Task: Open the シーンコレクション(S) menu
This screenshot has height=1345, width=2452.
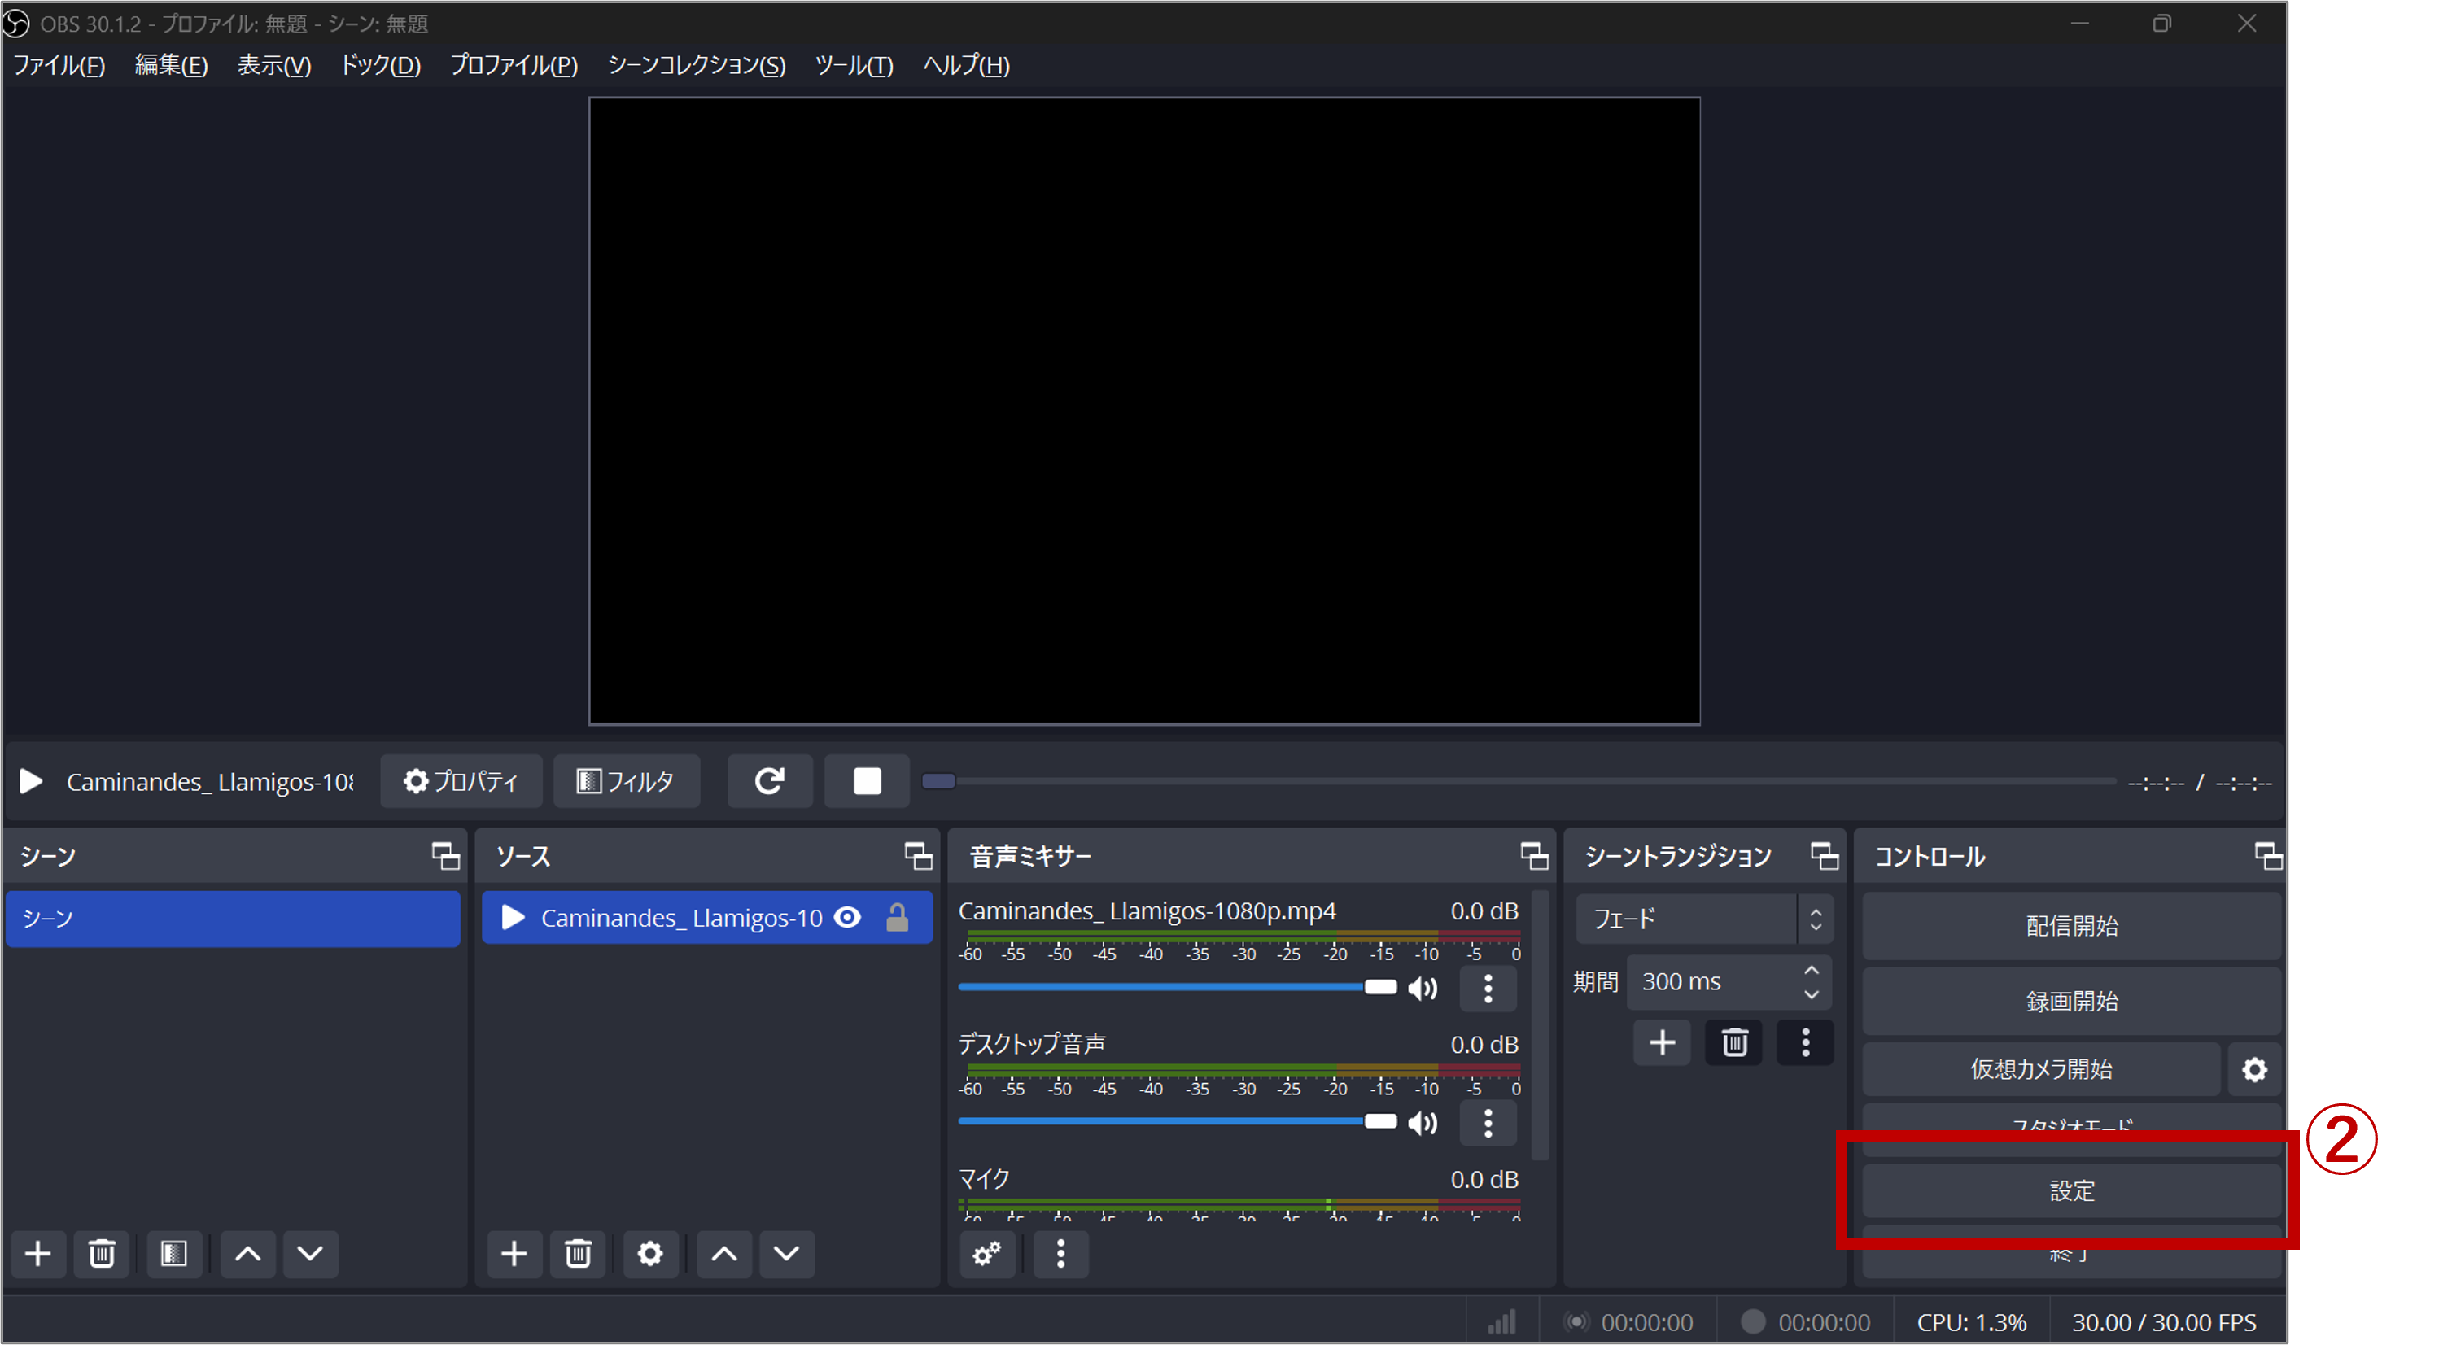Action: [x=697, y=66]
